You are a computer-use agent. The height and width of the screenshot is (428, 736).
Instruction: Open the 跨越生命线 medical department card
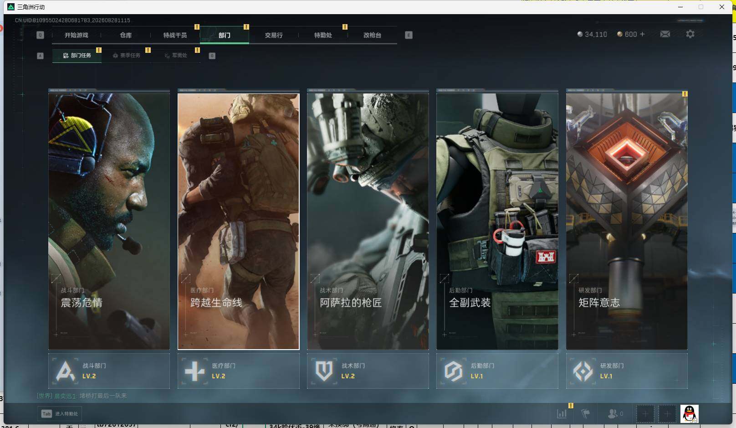pyautogui.click(x=238, y=221)
